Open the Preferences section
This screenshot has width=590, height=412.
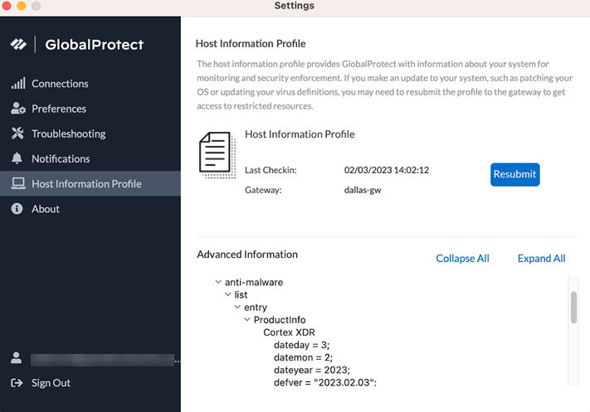[x=59, y=109]
